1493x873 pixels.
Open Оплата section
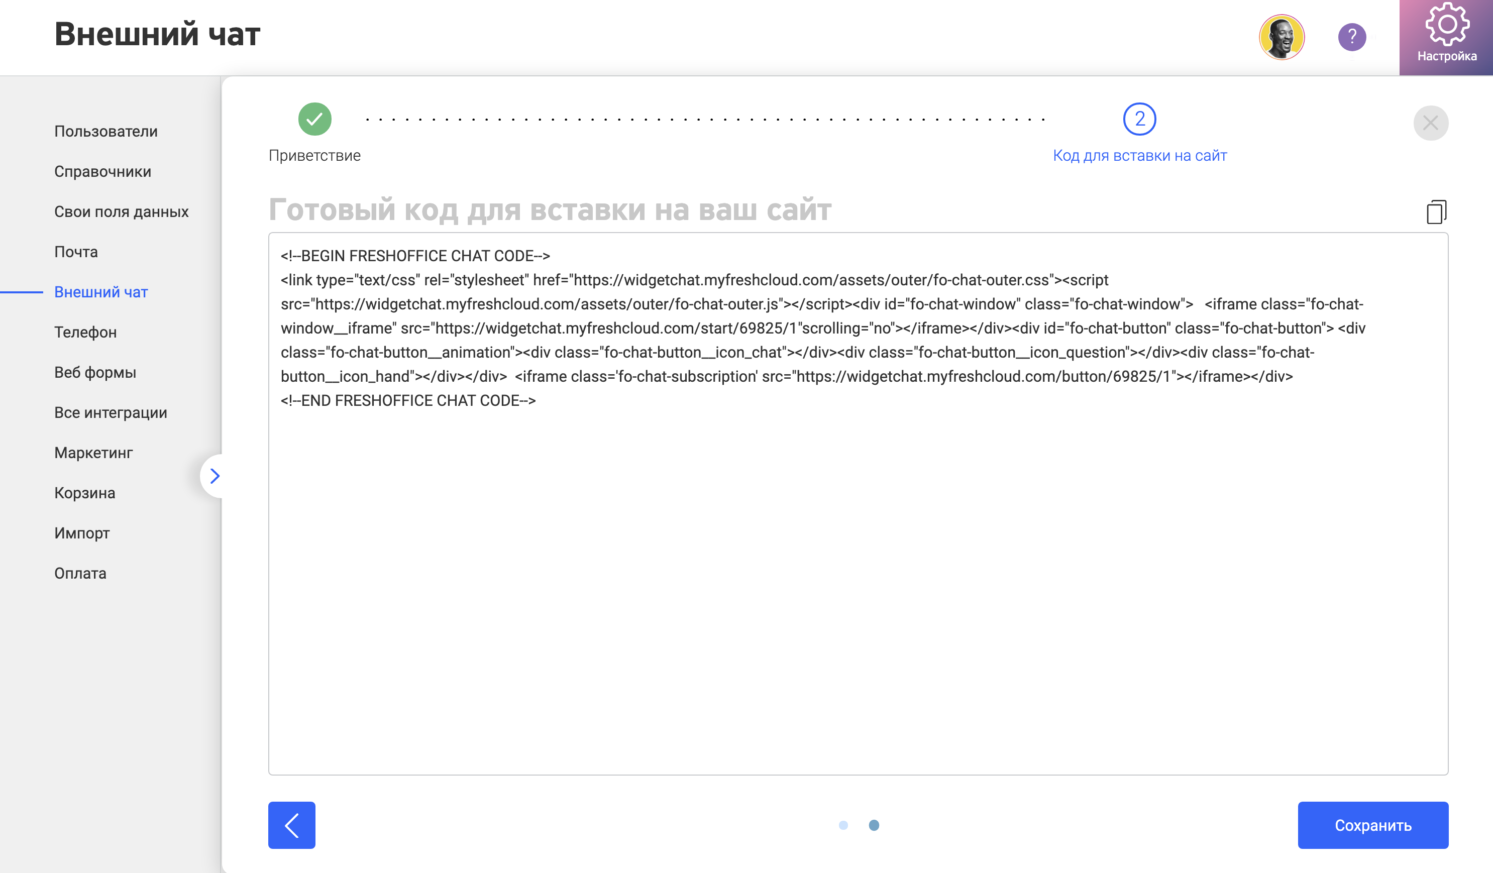[80, 573]
